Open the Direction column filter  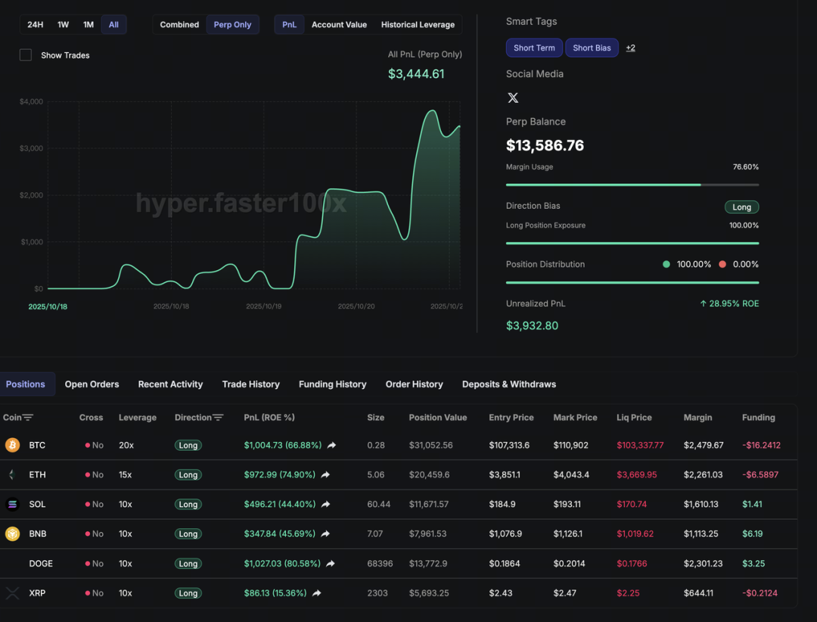pyautogui.click(x=218, y=418)
